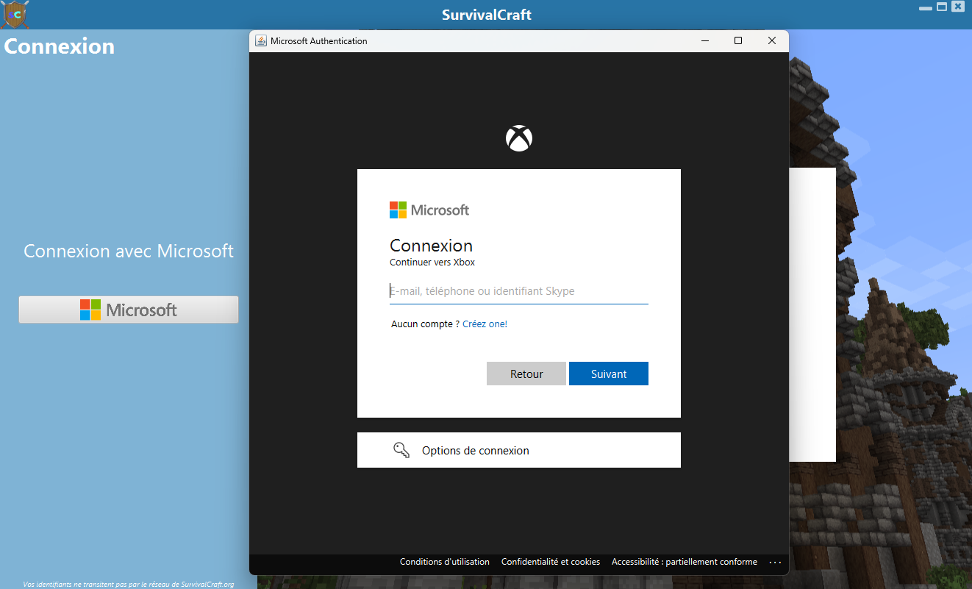Image resolution: width=972 pixels, height=589 pixels.
Task: Open Confidentialité et cookies link
Action: [x=551, y=562]
